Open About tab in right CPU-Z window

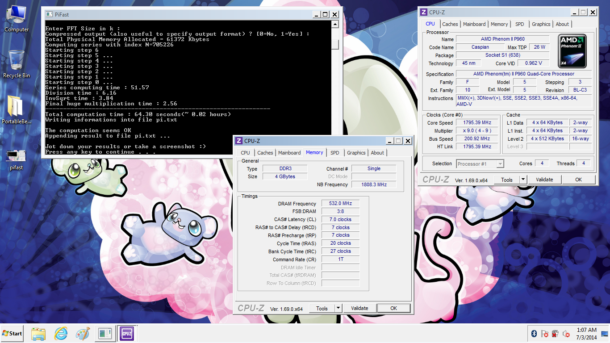click(562, 24)
